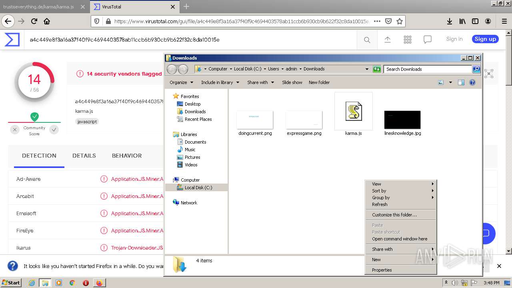Open page actions three-dot menu
The height and width of the screenshot is (288, 512).
point(377,21)
